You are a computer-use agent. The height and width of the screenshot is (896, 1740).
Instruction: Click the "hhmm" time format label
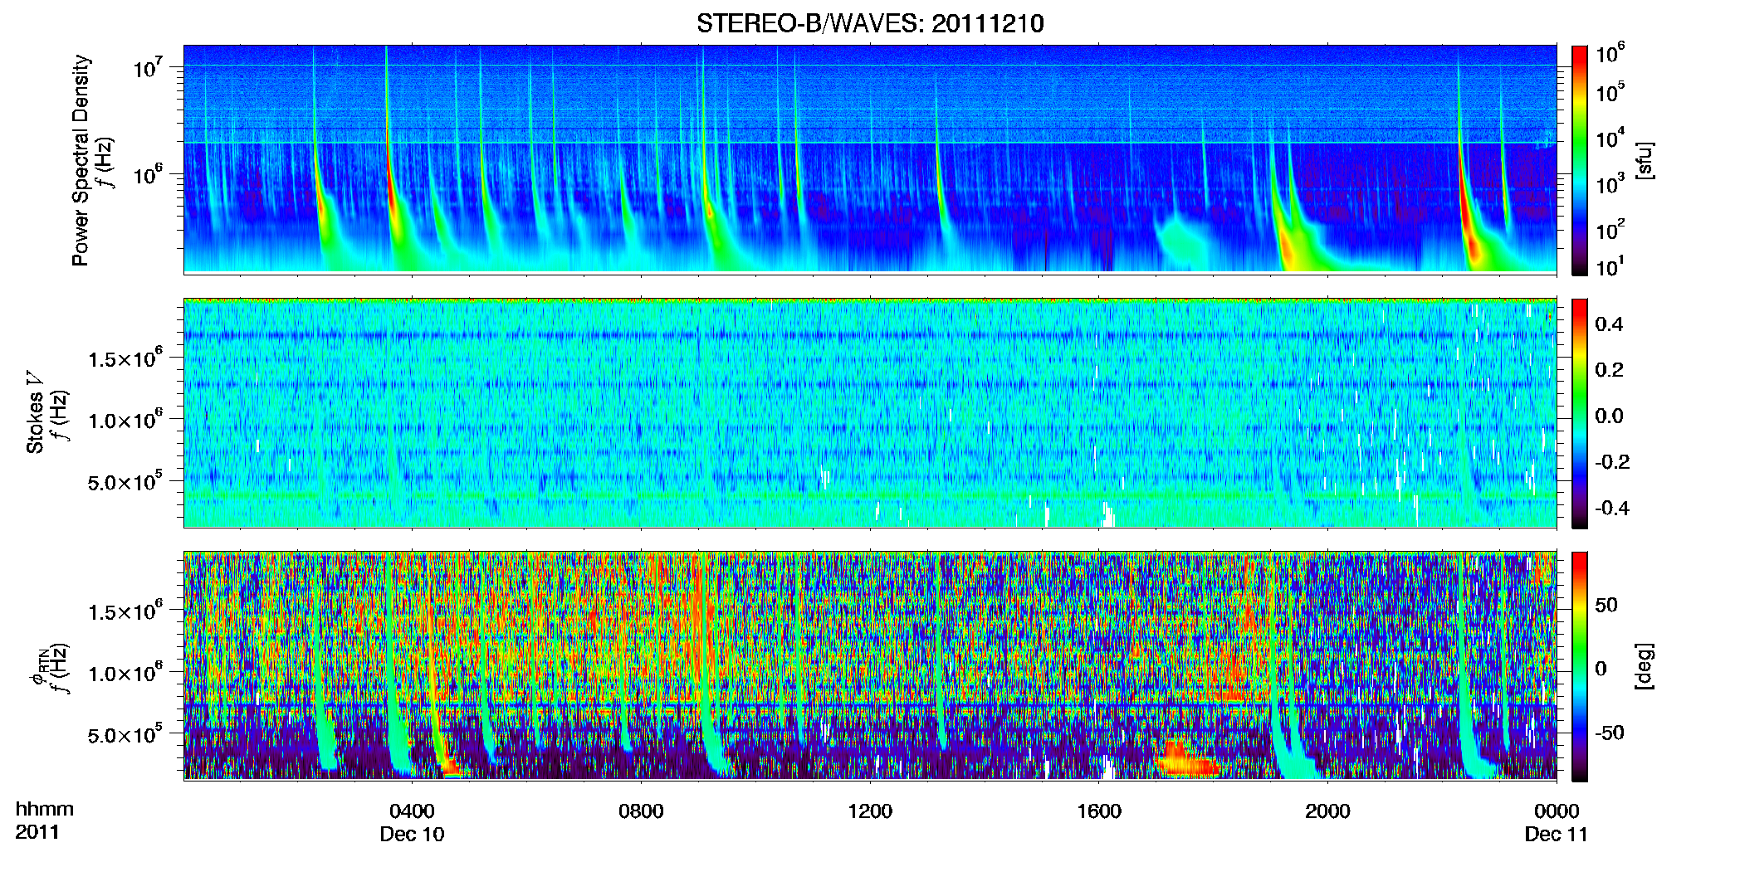44,809
